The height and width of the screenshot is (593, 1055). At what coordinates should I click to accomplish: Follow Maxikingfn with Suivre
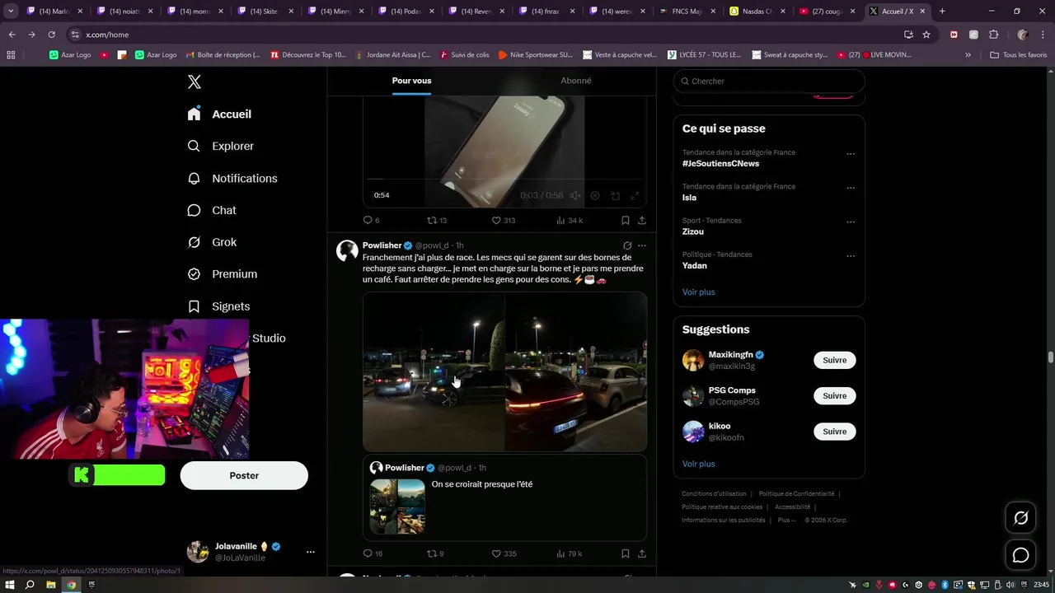[x=834, y=360]
